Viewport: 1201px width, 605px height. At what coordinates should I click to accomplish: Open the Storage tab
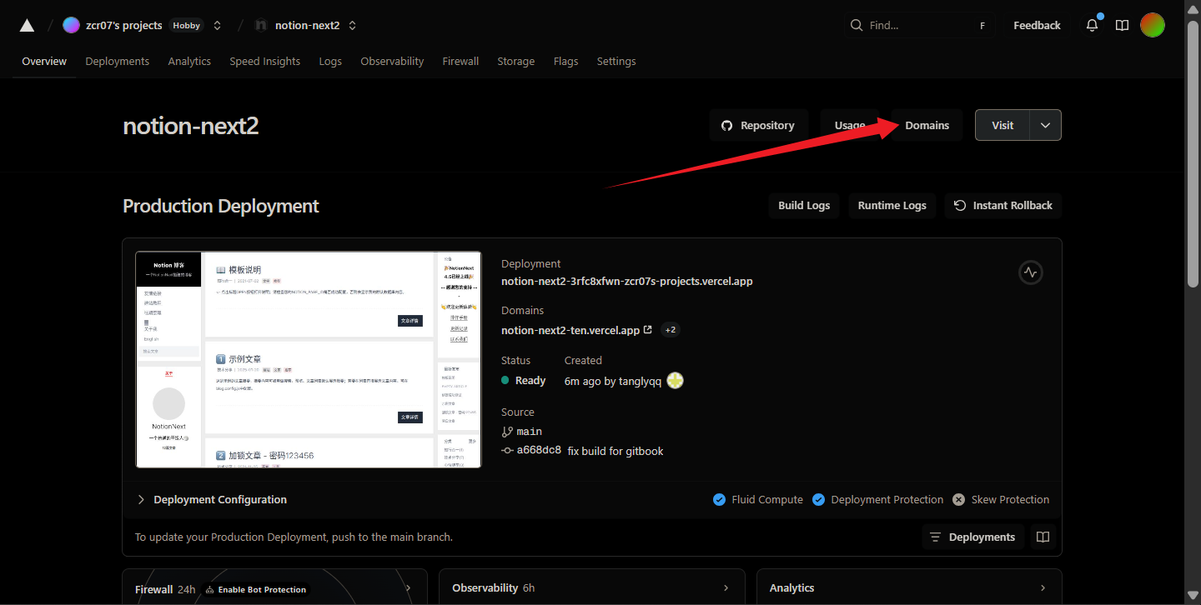pos(516,61)
